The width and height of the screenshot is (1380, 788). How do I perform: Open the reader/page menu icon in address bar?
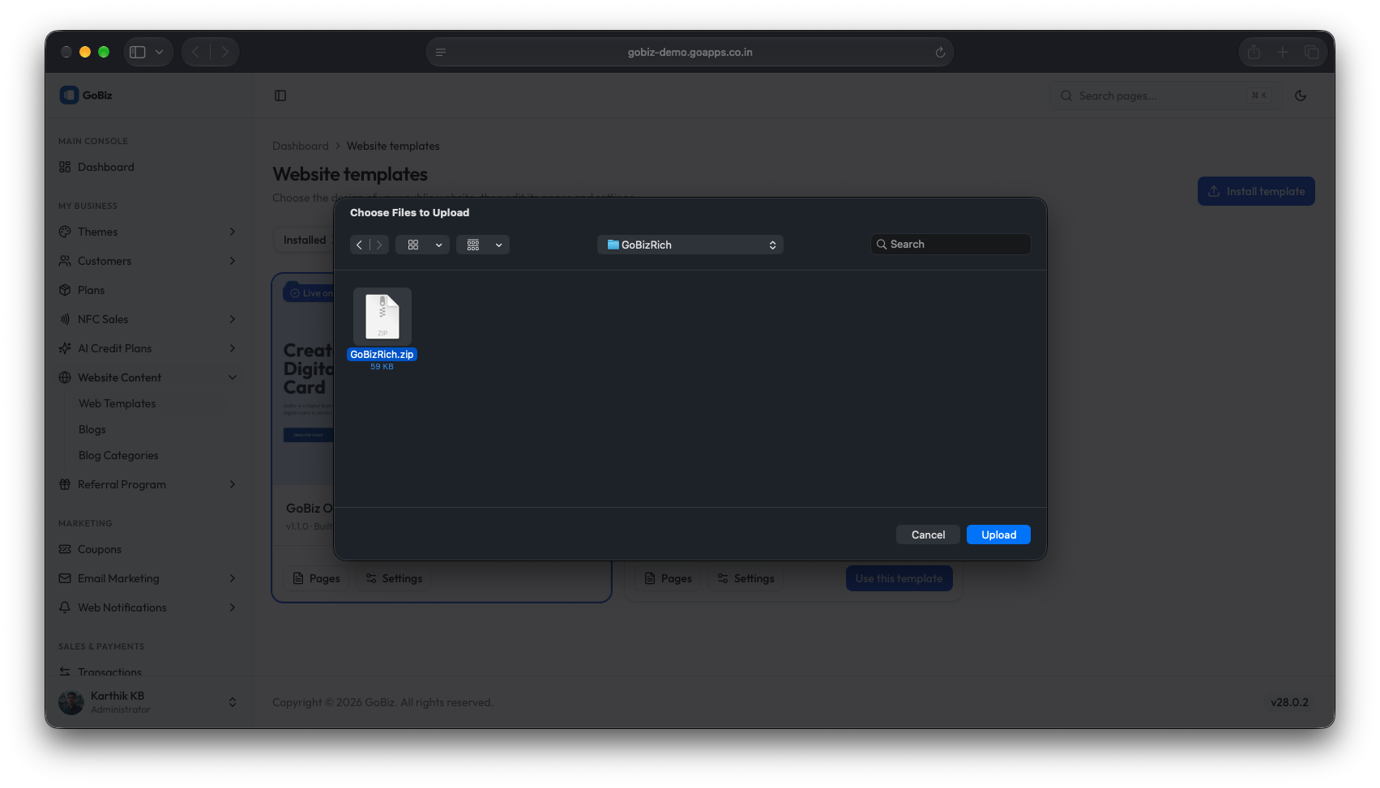441,52
